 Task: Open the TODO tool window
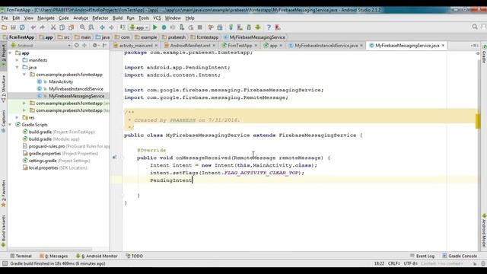pyautogui.click(x=134, y=256)
